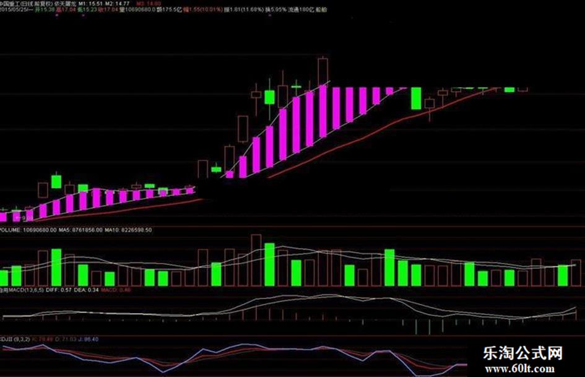Click the large green candlestick after magenta bars
This screenshot has width=585, height=377.
(416, 98)
